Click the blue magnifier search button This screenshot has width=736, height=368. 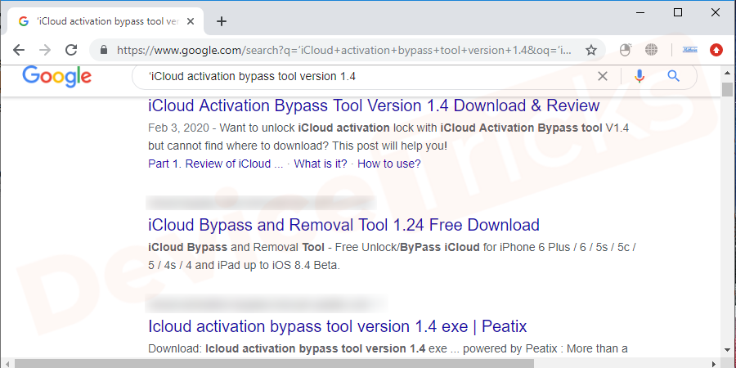tap(674, 76)
